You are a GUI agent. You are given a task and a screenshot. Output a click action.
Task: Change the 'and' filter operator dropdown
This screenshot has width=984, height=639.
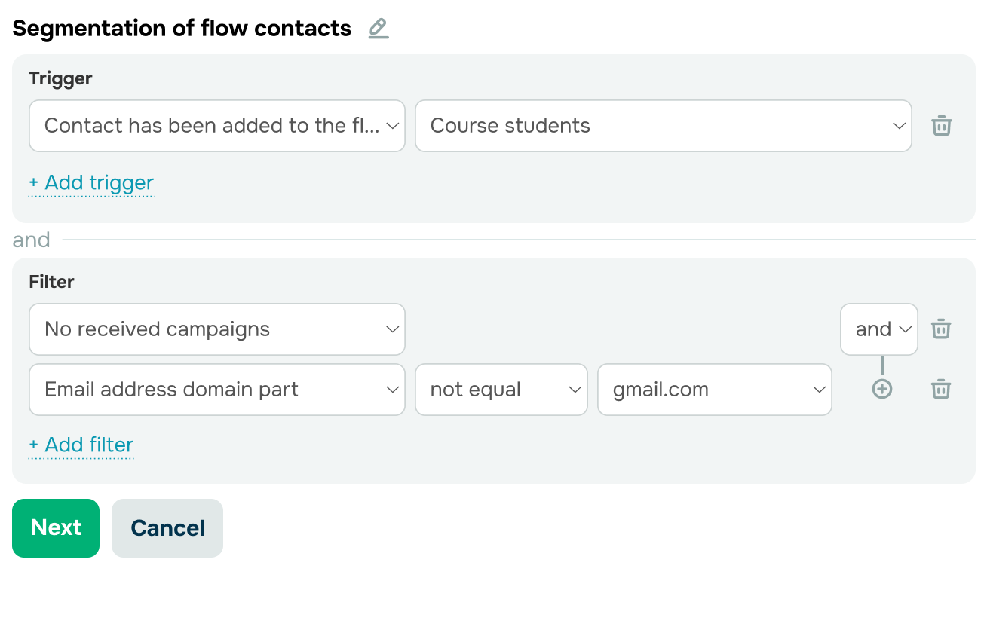(x=879, y=329)
